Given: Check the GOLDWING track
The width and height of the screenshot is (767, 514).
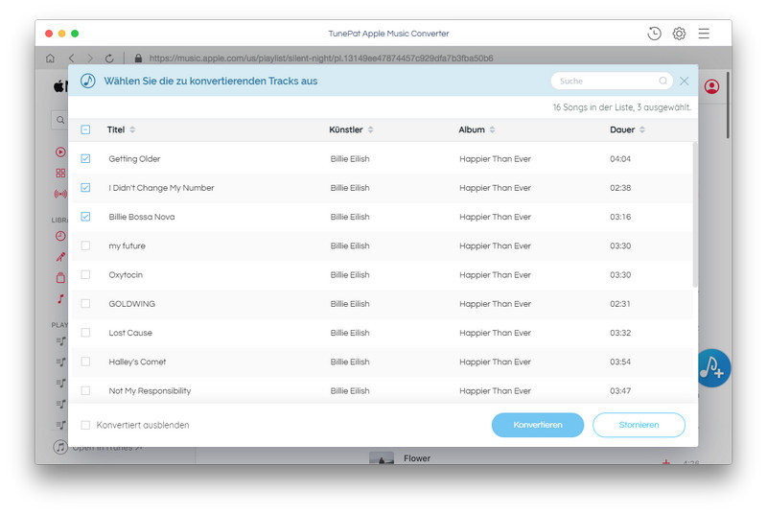Looking at the screenshot, I should pos(85,304).
